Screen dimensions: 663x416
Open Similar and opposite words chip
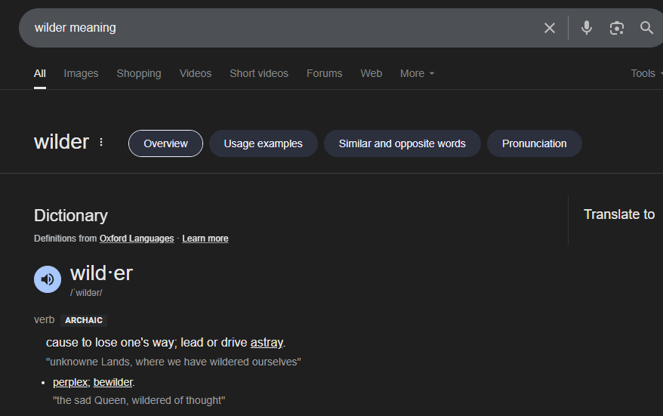[x=402, y=143]
